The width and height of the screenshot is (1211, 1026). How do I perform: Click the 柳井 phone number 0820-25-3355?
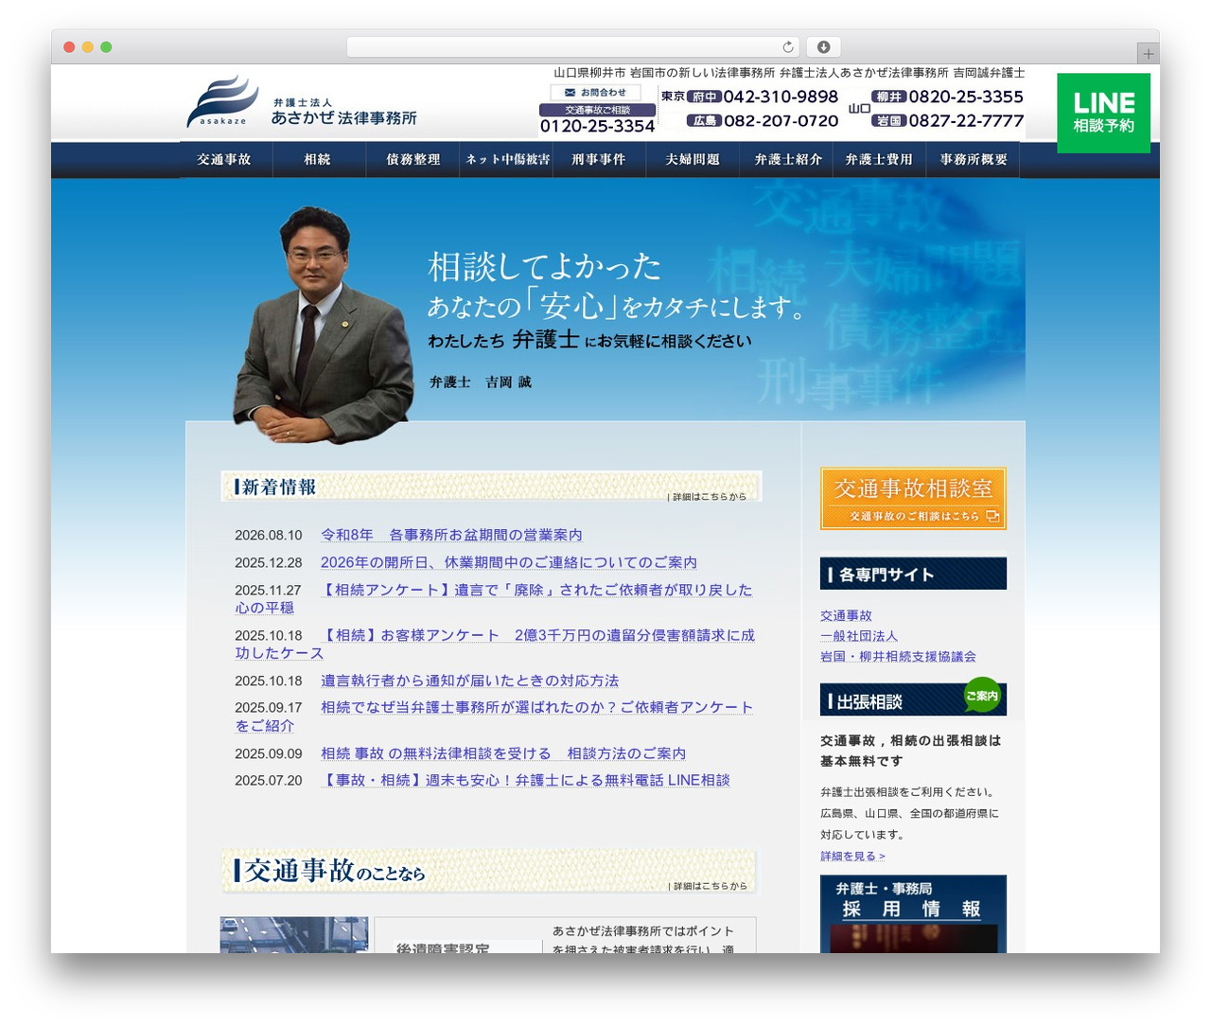tap(948, 97)
